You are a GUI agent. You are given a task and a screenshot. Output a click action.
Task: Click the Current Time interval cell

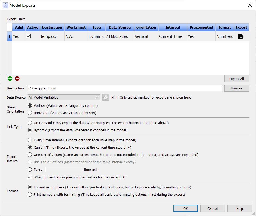[173, 36]
